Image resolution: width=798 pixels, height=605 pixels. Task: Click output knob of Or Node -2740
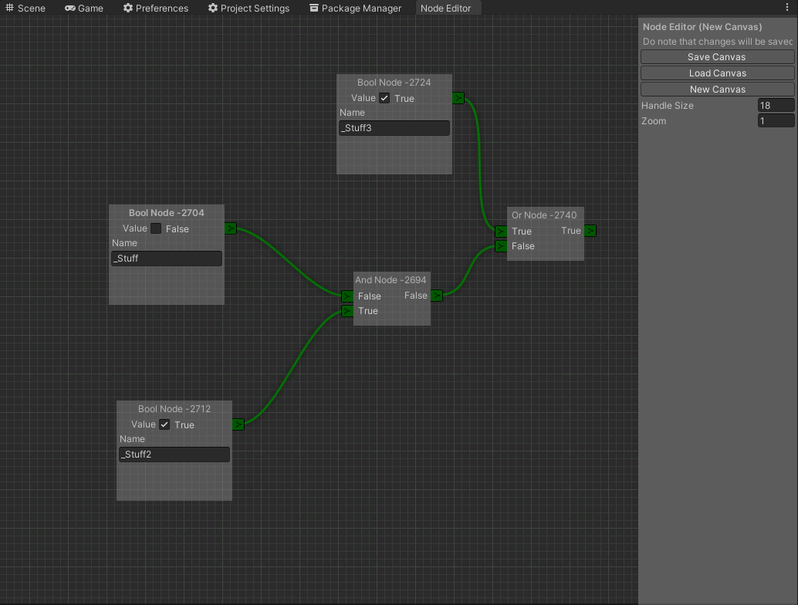[590, 231]
